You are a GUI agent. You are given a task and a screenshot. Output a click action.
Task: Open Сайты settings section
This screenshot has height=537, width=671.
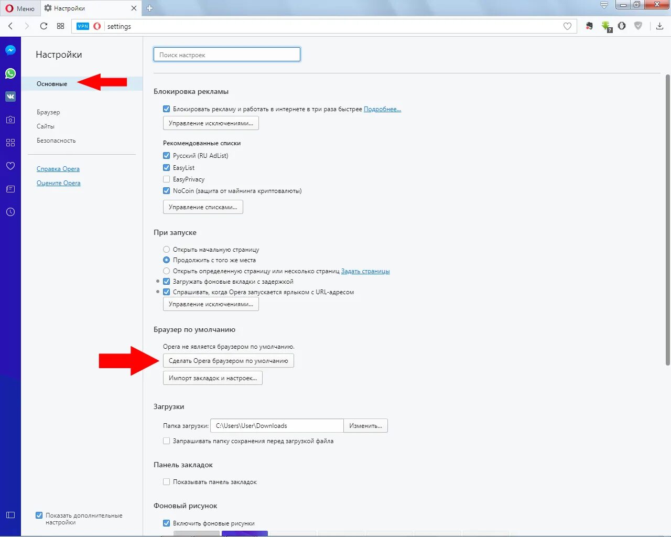[46, 126]
